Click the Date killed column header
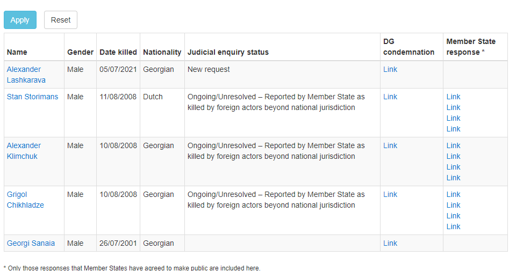 (118, 52)
